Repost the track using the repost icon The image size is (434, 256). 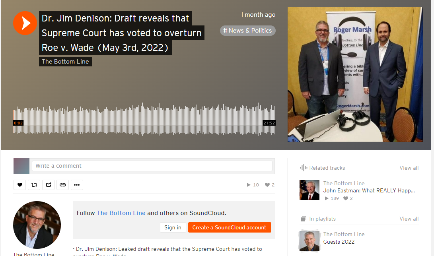click(x=34, y=185)
